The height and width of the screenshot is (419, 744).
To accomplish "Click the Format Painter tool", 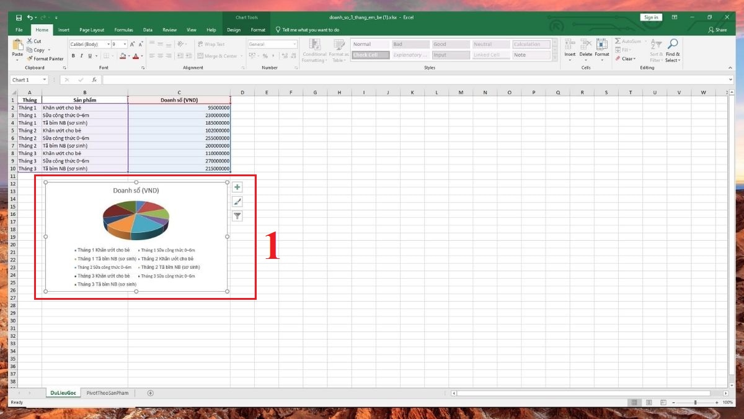I will coord(45,59).
